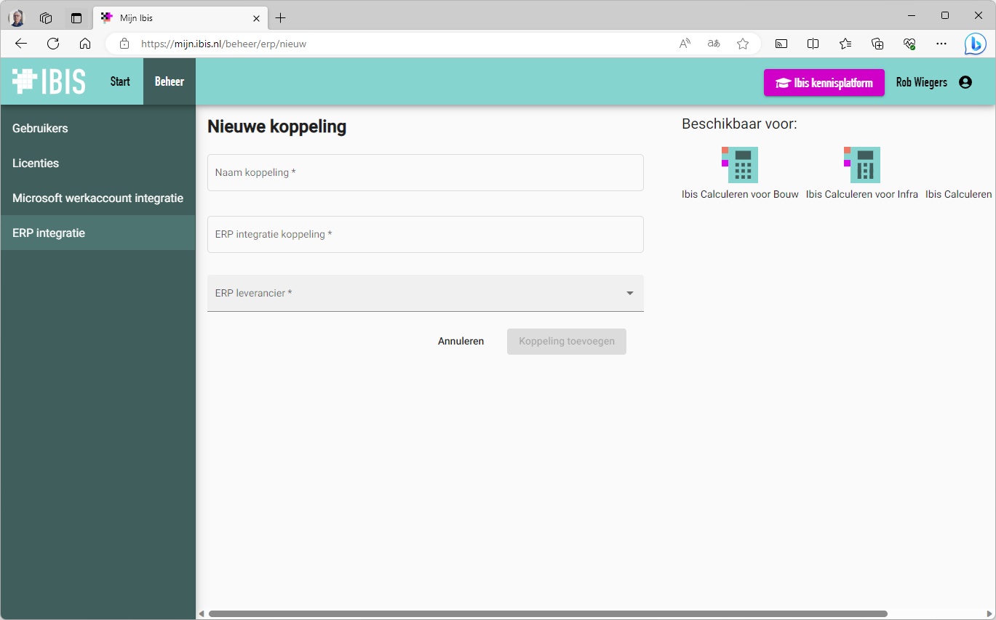
Task: Open the Collections icon
Action: [877, 44]
